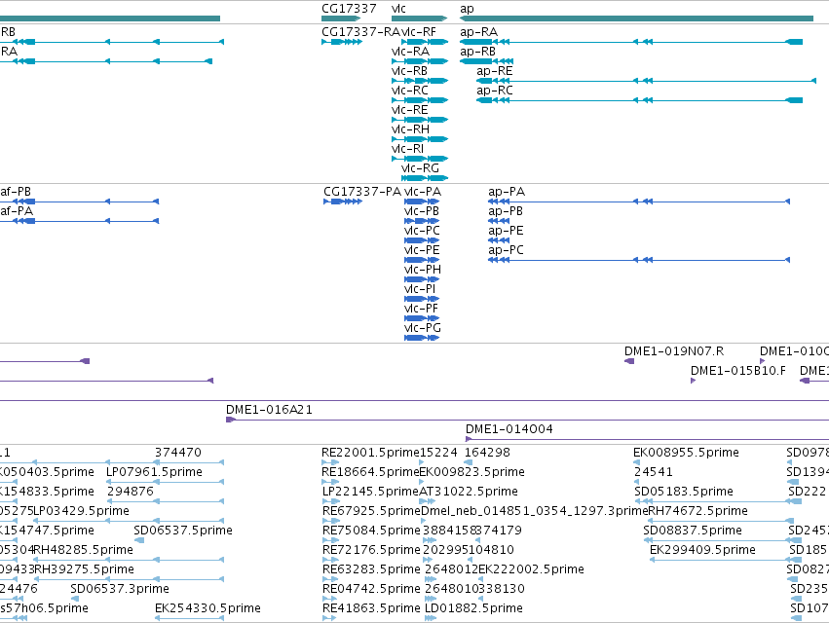Select ap-RA transcript label
This screenshot has height=623, width=829.
[x=479, y=32]
